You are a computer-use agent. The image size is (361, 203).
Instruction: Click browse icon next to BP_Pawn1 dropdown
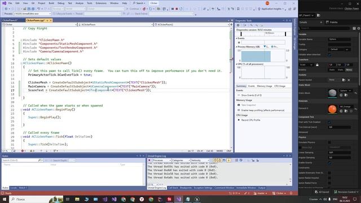319,15
